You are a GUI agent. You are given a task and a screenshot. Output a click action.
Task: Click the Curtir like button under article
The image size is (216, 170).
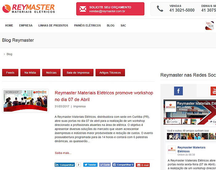click(x=105, y=165)
